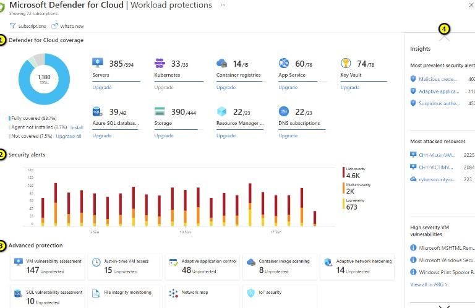Click the App Service icon
This screenshot has height=308, width=475.
284,63
